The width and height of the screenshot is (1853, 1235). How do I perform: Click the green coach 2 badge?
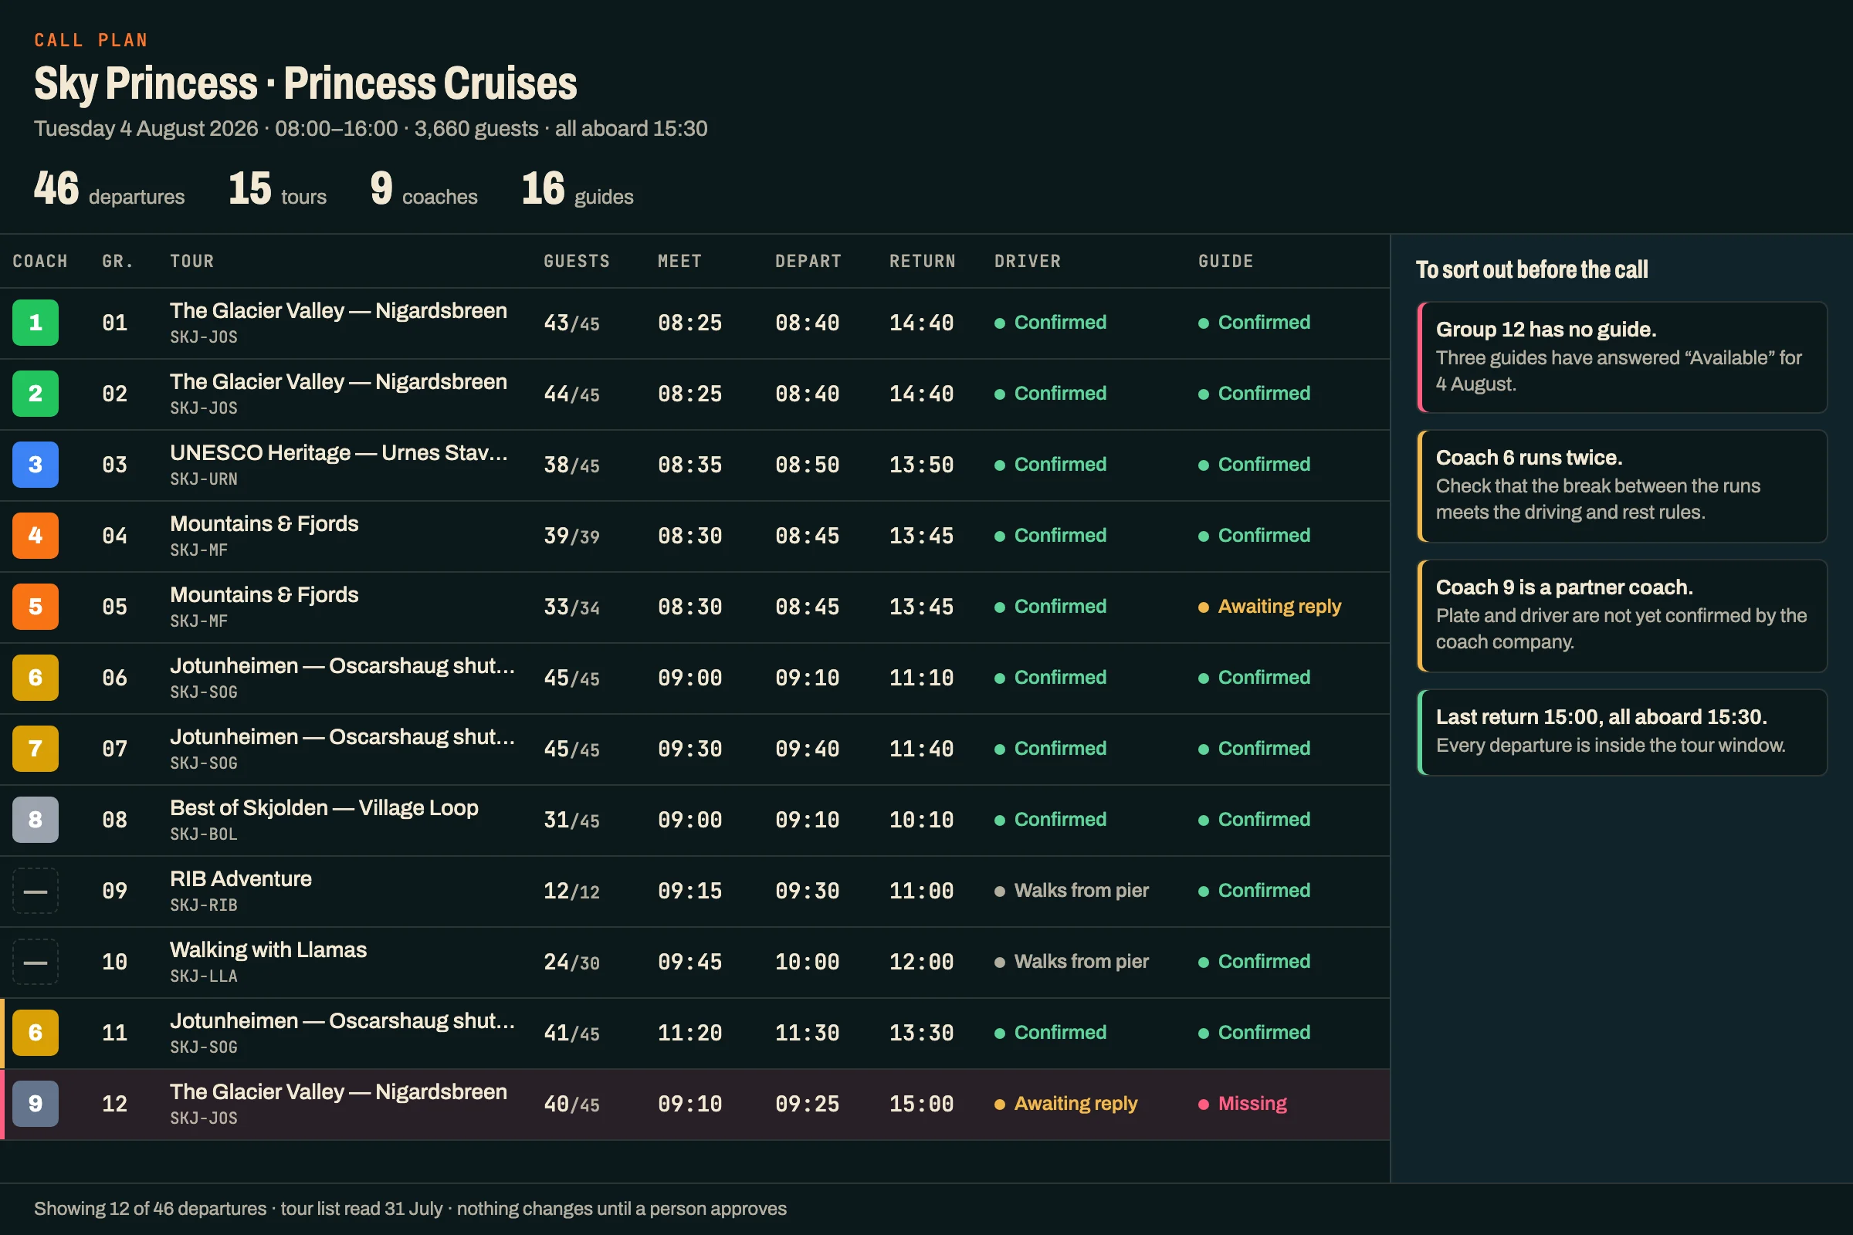(x=36, y=394)
